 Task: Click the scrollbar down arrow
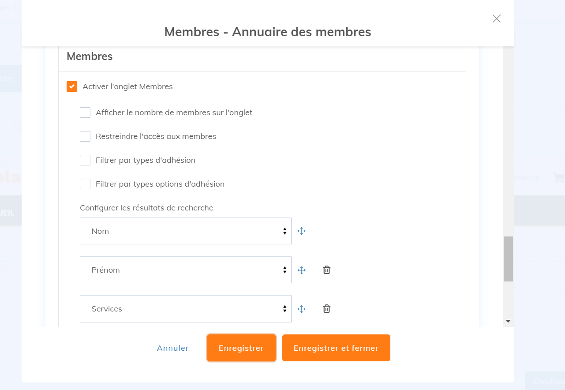(x=508, y=321)
